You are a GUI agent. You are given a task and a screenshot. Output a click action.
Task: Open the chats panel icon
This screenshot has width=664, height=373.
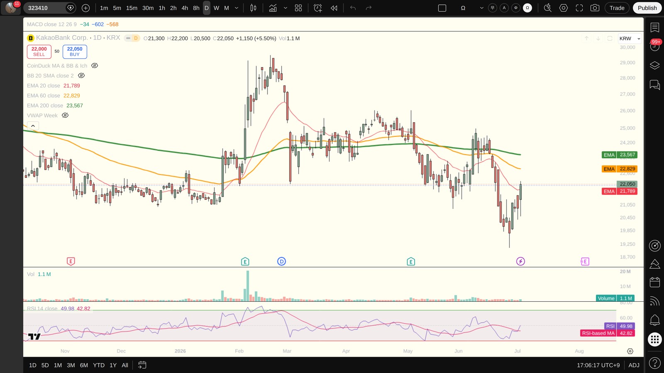tap(655, 85)
